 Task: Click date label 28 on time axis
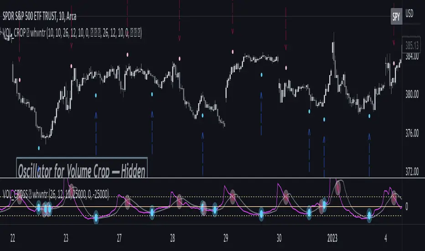172,238
